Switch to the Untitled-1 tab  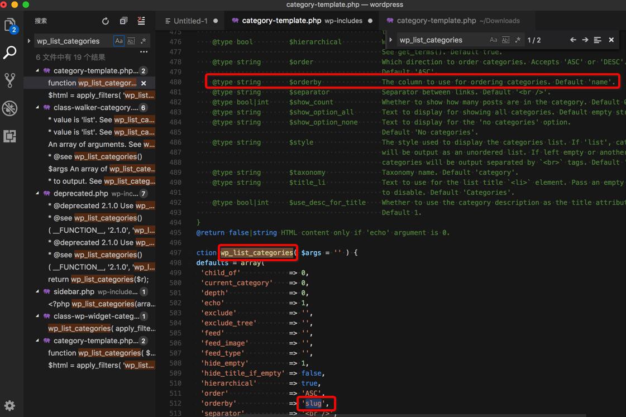[190, 21]
